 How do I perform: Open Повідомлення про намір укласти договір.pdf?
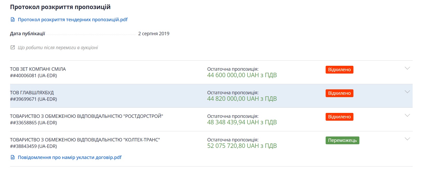69,157
